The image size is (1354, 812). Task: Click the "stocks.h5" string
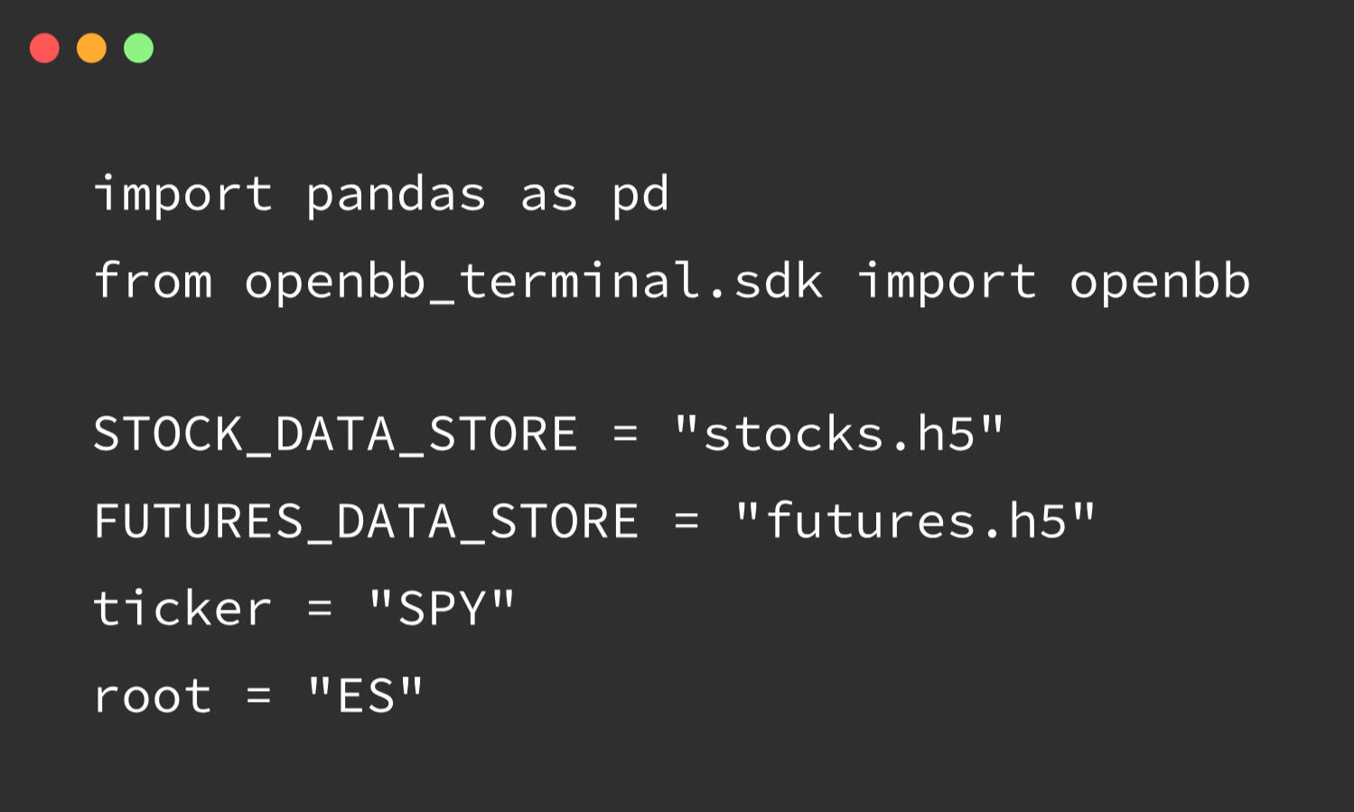838,434
